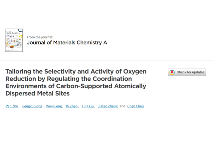
Task: Open the journal cover thumbnail image
Action: [14, 40]
